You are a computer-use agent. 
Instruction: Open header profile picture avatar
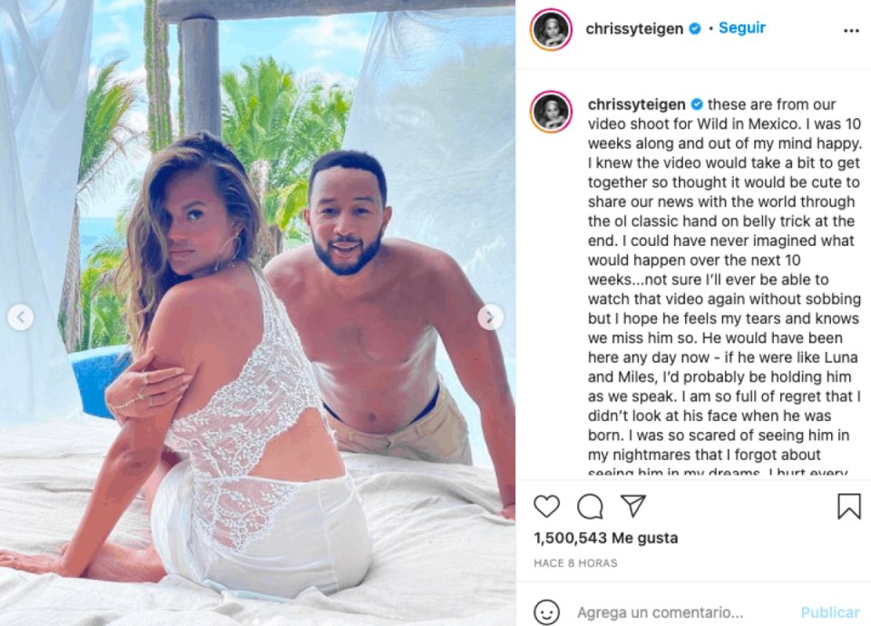coord(551,29)
